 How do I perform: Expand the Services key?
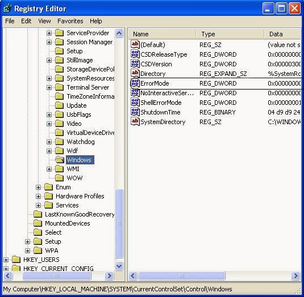click(x=38, y=205)
